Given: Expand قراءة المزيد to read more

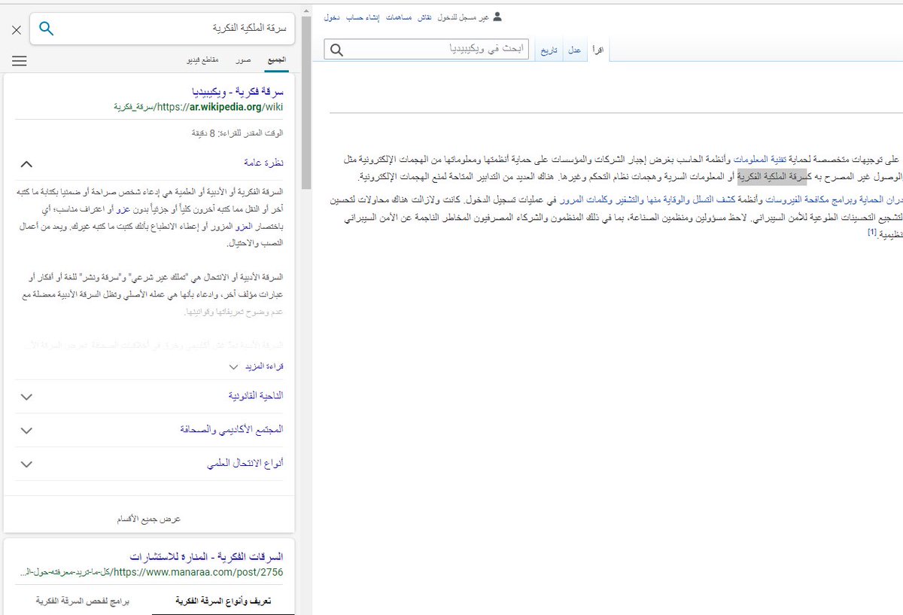Looking at the screenshot, I should click(255, 367).
